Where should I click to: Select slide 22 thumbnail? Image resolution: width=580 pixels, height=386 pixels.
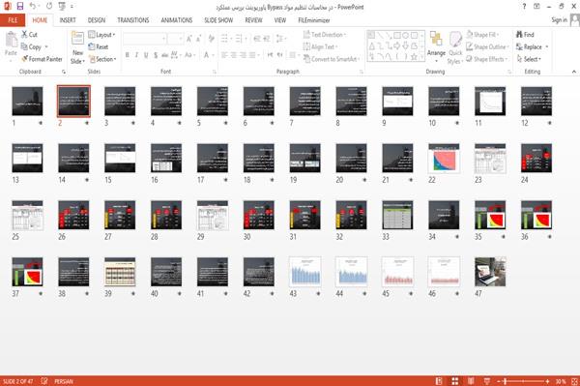coord(444,159)
